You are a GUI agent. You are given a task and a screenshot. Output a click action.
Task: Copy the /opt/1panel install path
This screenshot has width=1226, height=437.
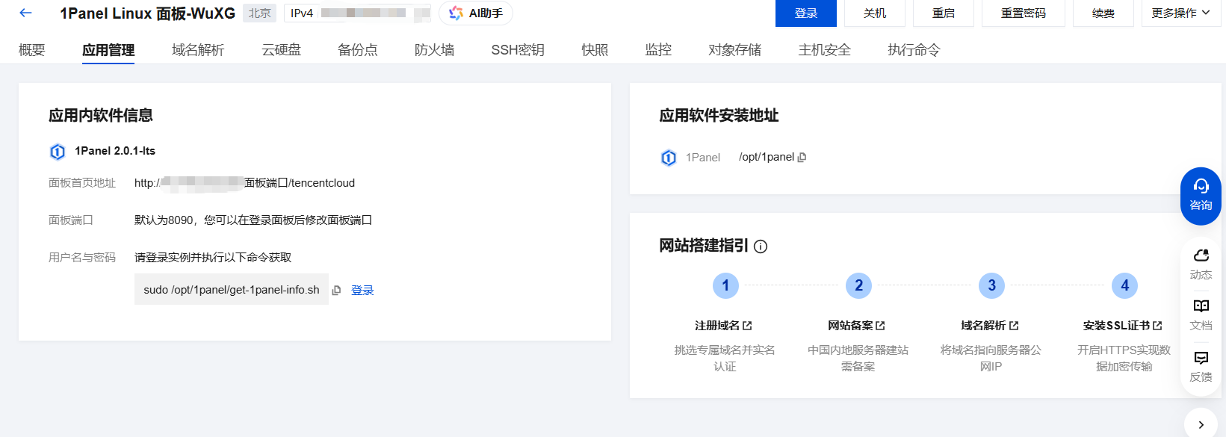802,158
